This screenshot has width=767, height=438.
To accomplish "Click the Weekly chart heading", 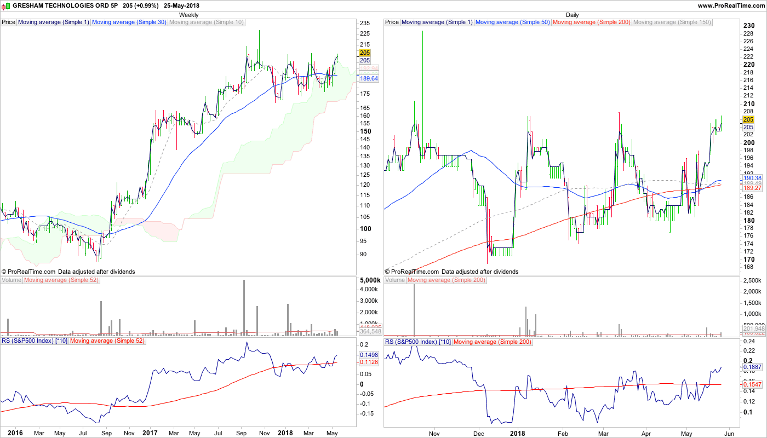I will 189,15.
